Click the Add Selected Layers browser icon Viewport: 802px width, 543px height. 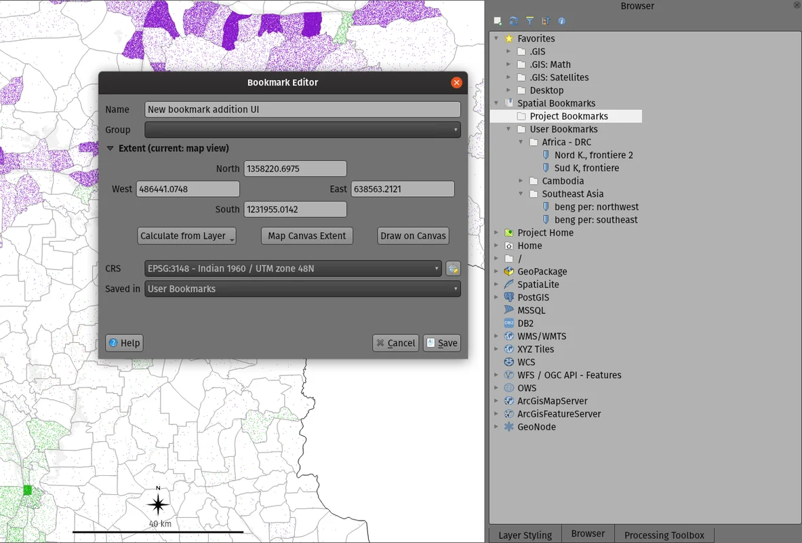[x=498, y=21]
